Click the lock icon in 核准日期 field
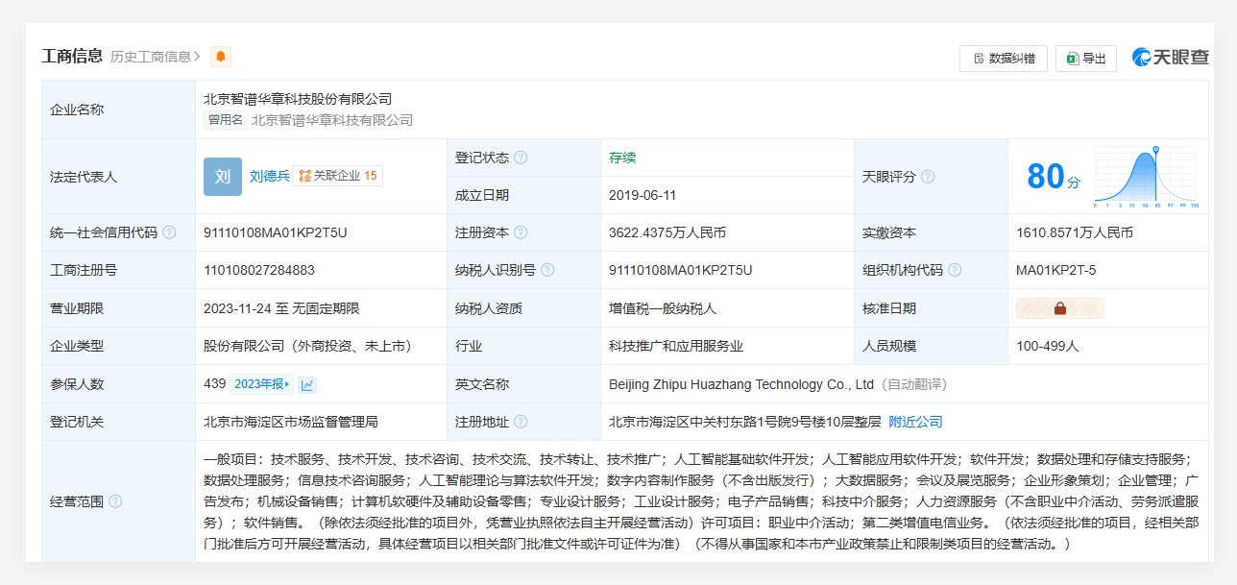The height and width of the screenshot is (585, 1237). (x=1058, y=307)
